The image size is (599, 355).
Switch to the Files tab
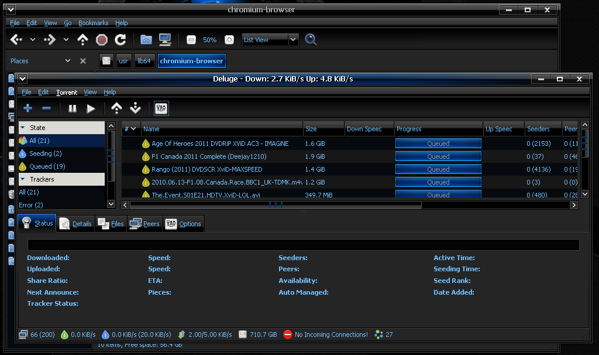[111, 224]
